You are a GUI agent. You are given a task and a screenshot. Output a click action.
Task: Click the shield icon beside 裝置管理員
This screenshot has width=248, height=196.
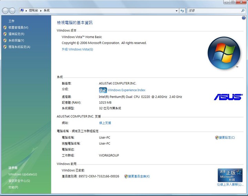click(x=5, y=28)
